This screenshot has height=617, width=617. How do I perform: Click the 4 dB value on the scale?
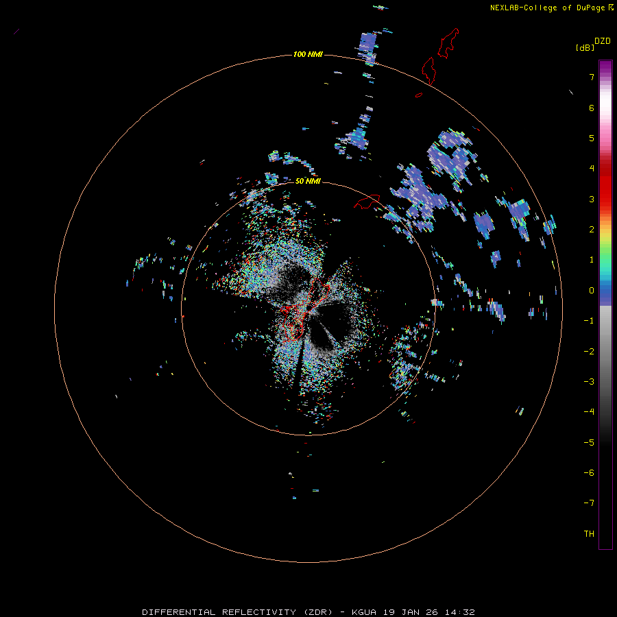coord(592,169)
